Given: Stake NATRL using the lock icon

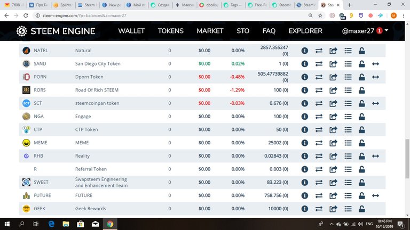Looking at the screenshot, I should 361,51.
